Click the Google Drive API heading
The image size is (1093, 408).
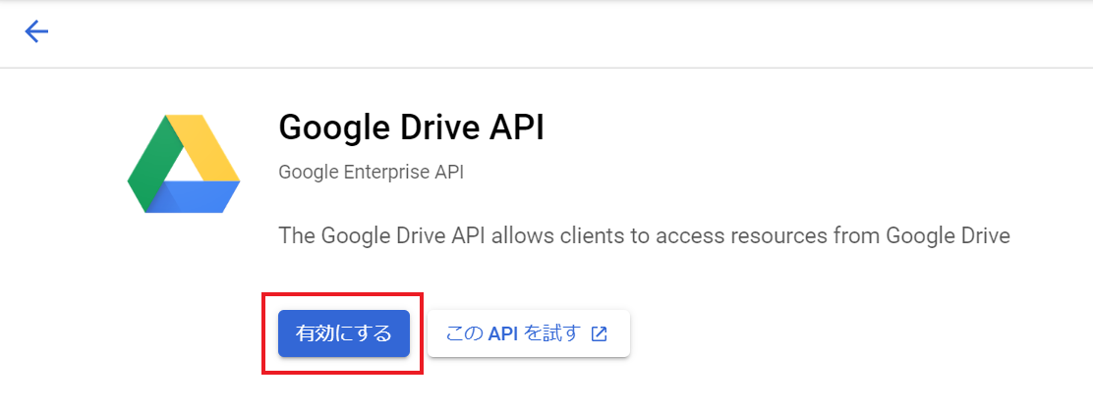[411, 127]
